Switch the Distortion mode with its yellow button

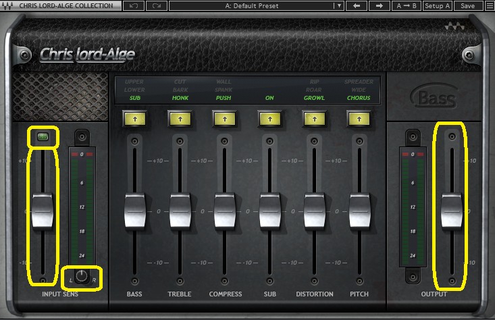[x=315, y=119]
